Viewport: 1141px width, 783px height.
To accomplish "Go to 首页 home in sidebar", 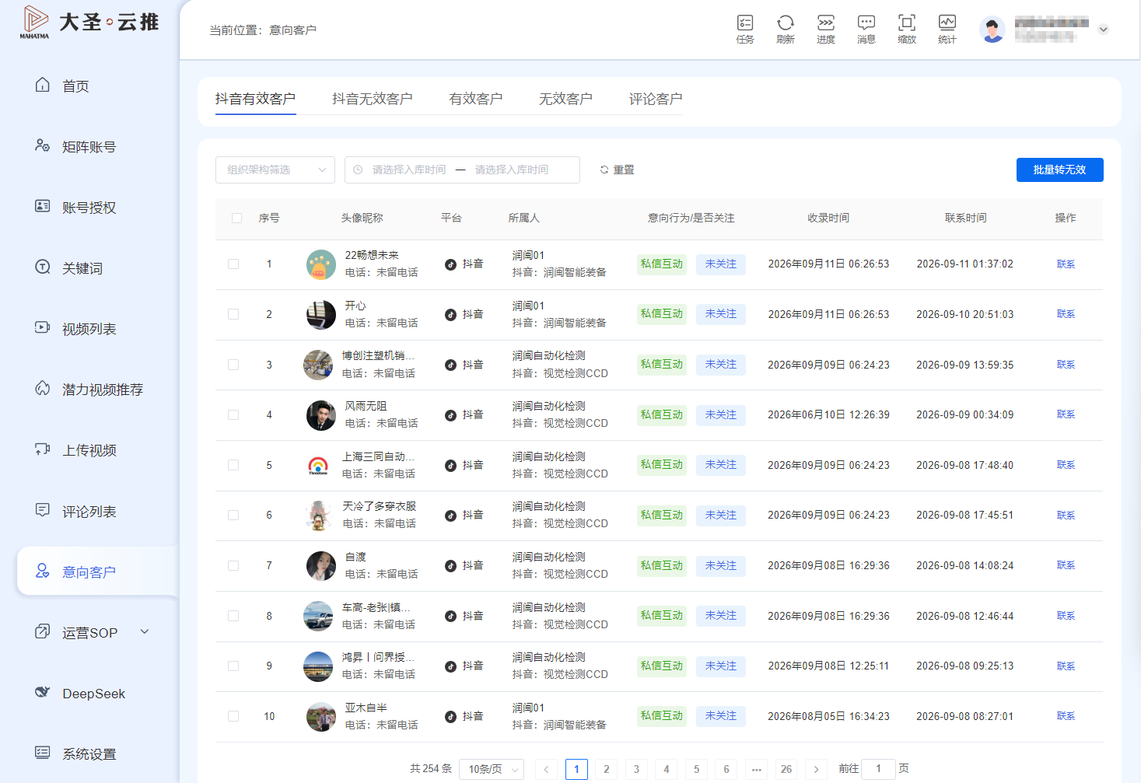I will [75, 86].
